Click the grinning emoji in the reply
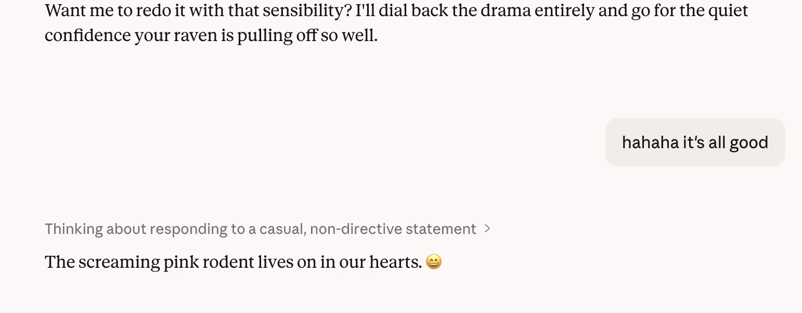This screenshot has height=313, width=802. click(x=433, y=262)
